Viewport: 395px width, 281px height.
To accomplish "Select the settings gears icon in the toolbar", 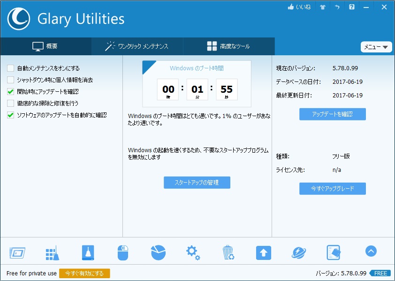I will coord(193,251).
